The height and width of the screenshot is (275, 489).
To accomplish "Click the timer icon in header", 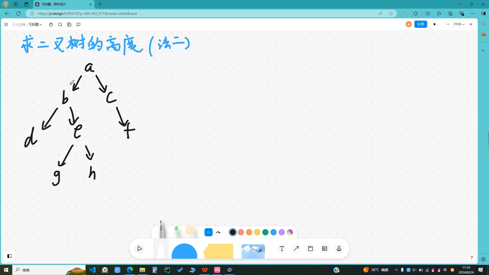I will pos(51,24).
